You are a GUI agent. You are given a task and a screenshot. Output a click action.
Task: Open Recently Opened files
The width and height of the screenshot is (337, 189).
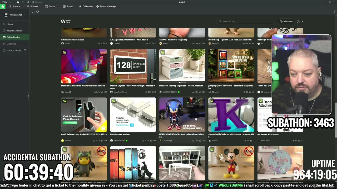(15, 30)
